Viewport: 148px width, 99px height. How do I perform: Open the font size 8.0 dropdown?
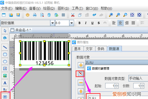coord(72,23)
